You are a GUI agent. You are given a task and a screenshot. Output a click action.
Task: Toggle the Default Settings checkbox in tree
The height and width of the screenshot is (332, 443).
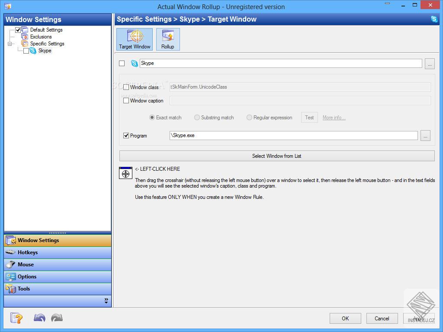click(x=18, y=30)
